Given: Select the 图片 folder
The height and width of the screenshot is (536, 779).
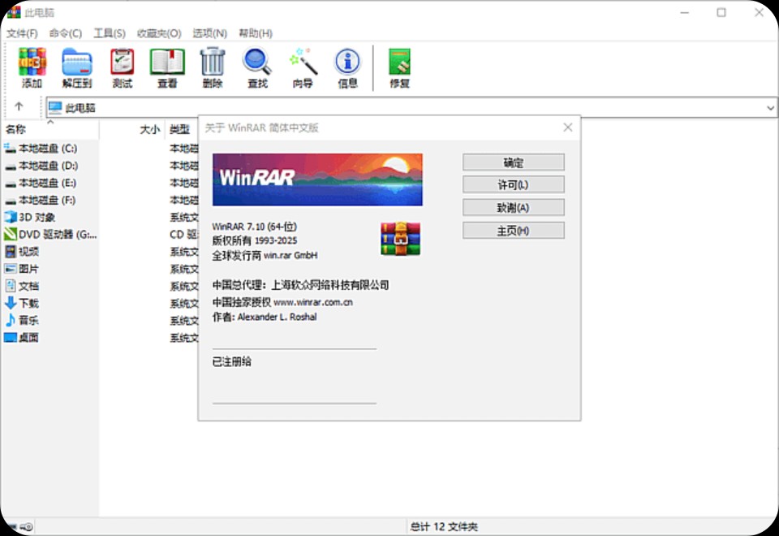Looking at the screenshot, I should tap(22, 269).
